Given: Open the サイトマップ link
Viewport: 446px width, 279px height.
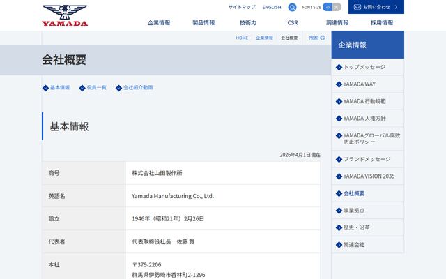Looking at the screenshot, I should click(x=242, y=7).
